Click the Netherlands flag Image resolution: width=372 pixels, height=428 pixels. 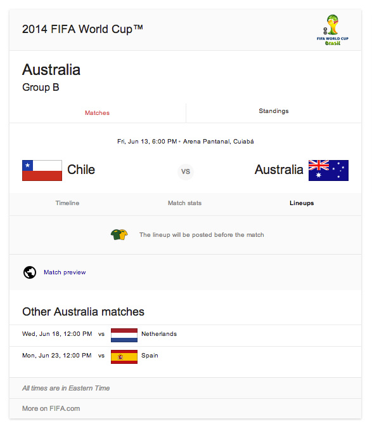coord(124,335)
